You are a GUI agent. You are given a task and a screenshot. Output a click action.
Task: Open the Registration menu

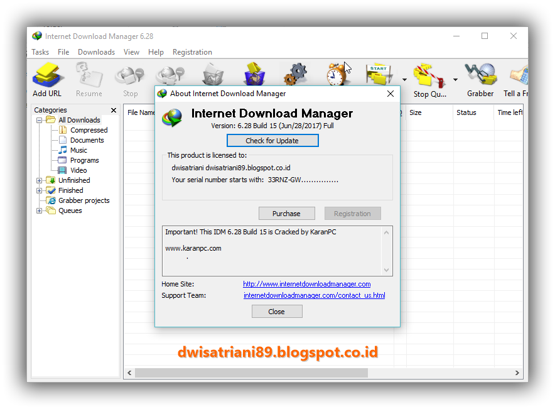pyautogui.click(x=192, y=52)
